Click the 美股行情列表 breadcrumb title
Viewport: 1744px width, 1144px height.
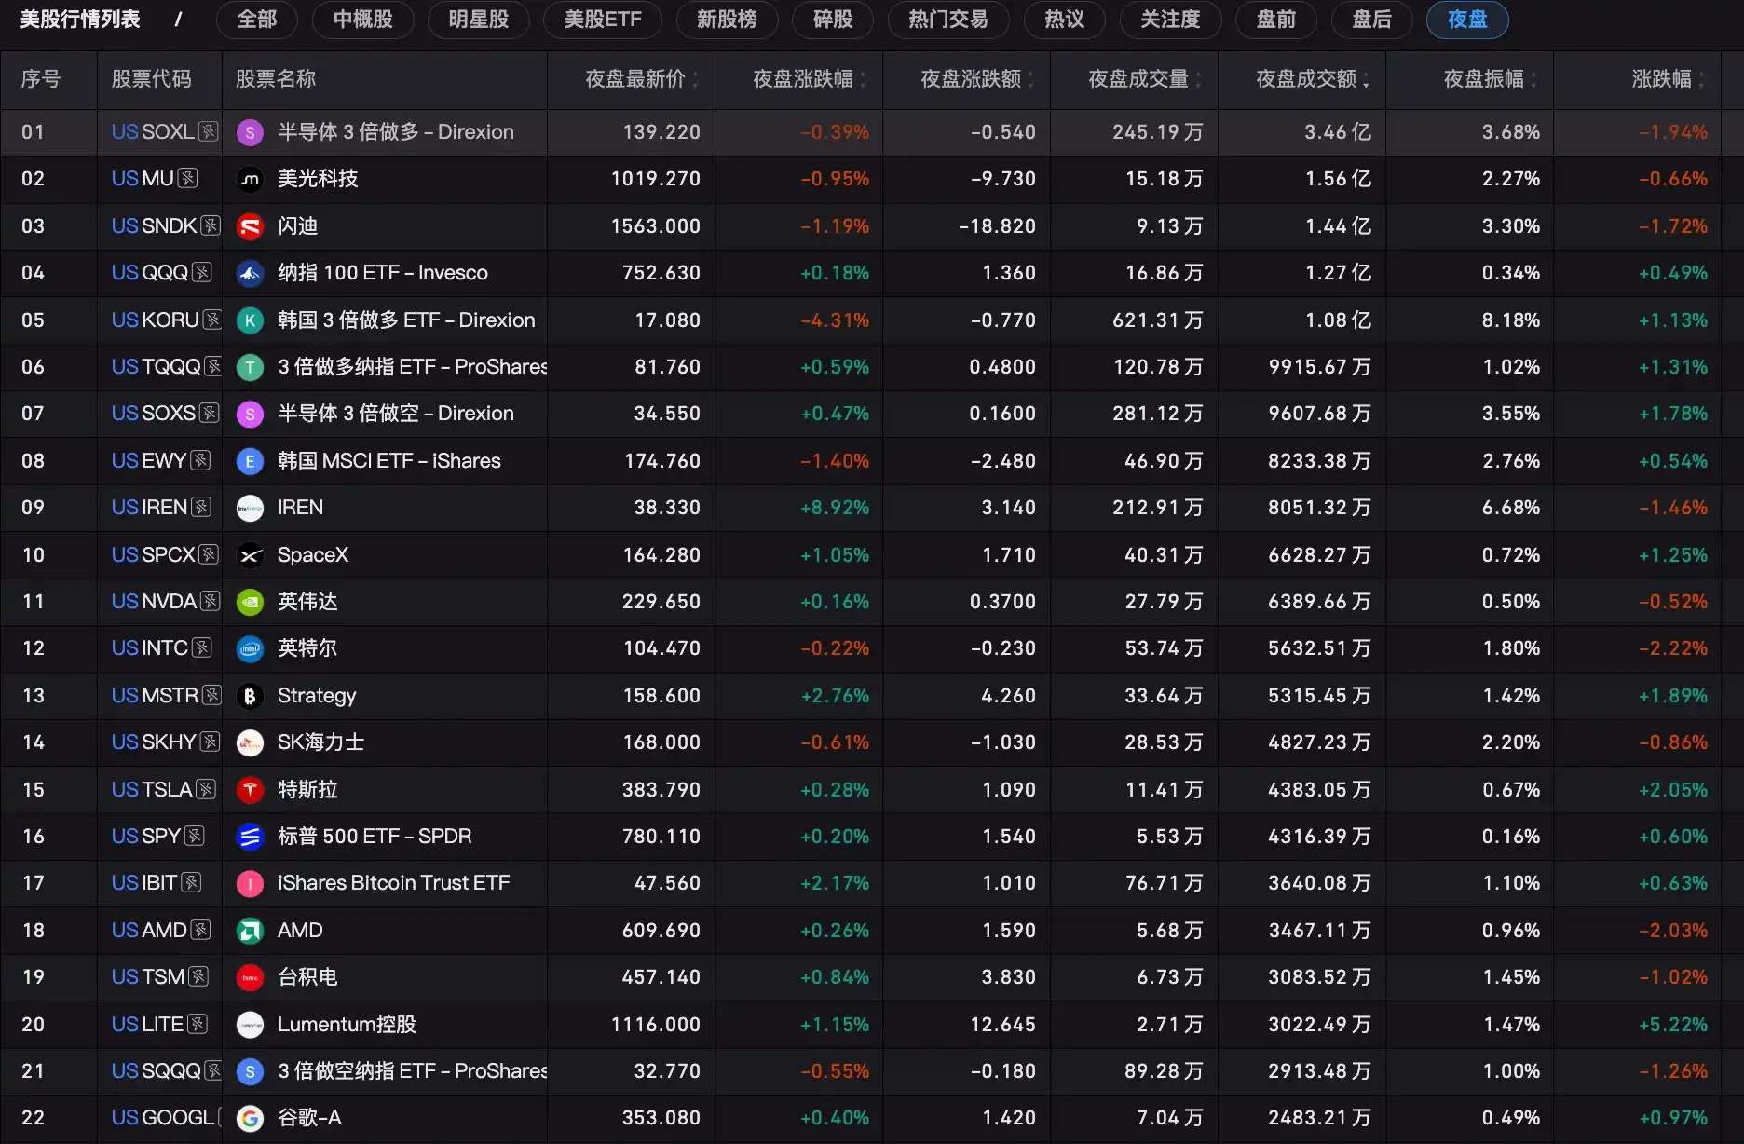tap(80, 20)
